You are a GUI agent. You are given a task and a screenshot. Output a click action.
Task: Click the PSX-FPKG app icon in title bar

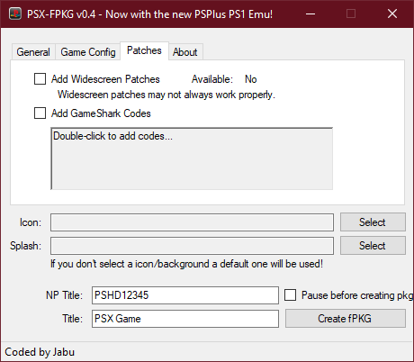pyautogui.click(x=15, y=14)
